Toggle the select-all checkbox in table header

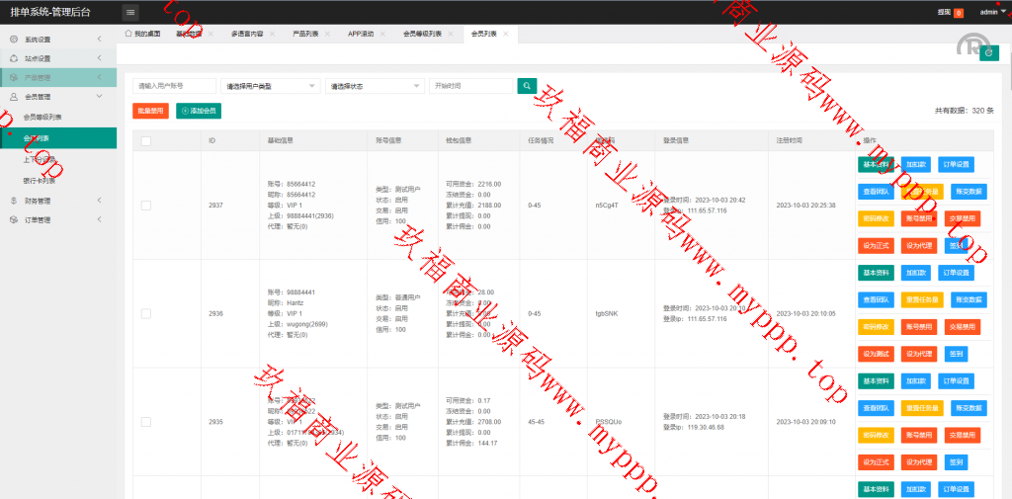tap(146, 140)
